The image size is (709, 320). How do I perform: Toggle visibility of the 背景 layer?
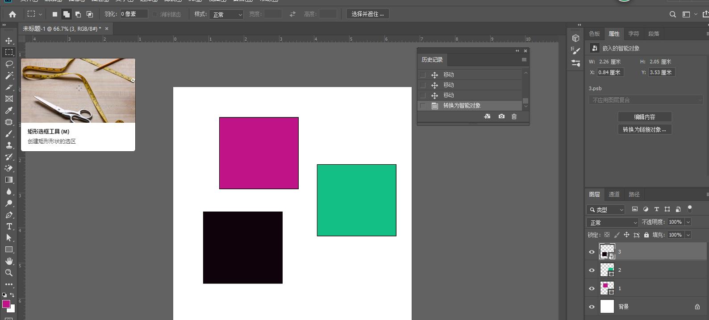[592, 307]
